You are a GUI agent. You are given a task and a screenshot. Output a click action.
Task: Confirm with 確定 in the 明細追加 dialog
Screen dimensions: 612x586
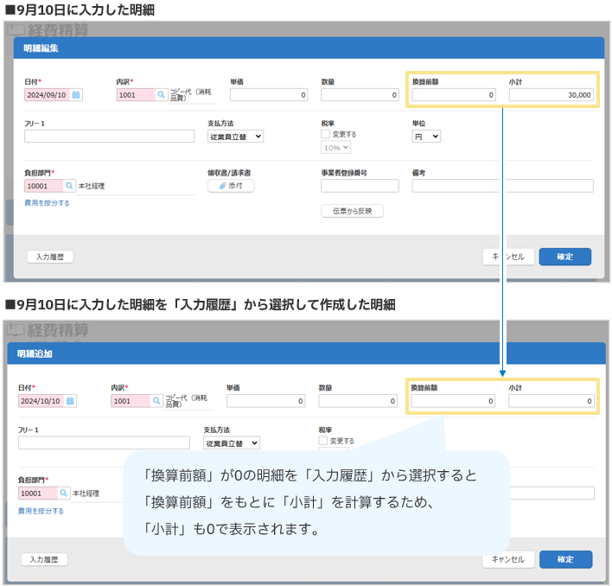565,559
